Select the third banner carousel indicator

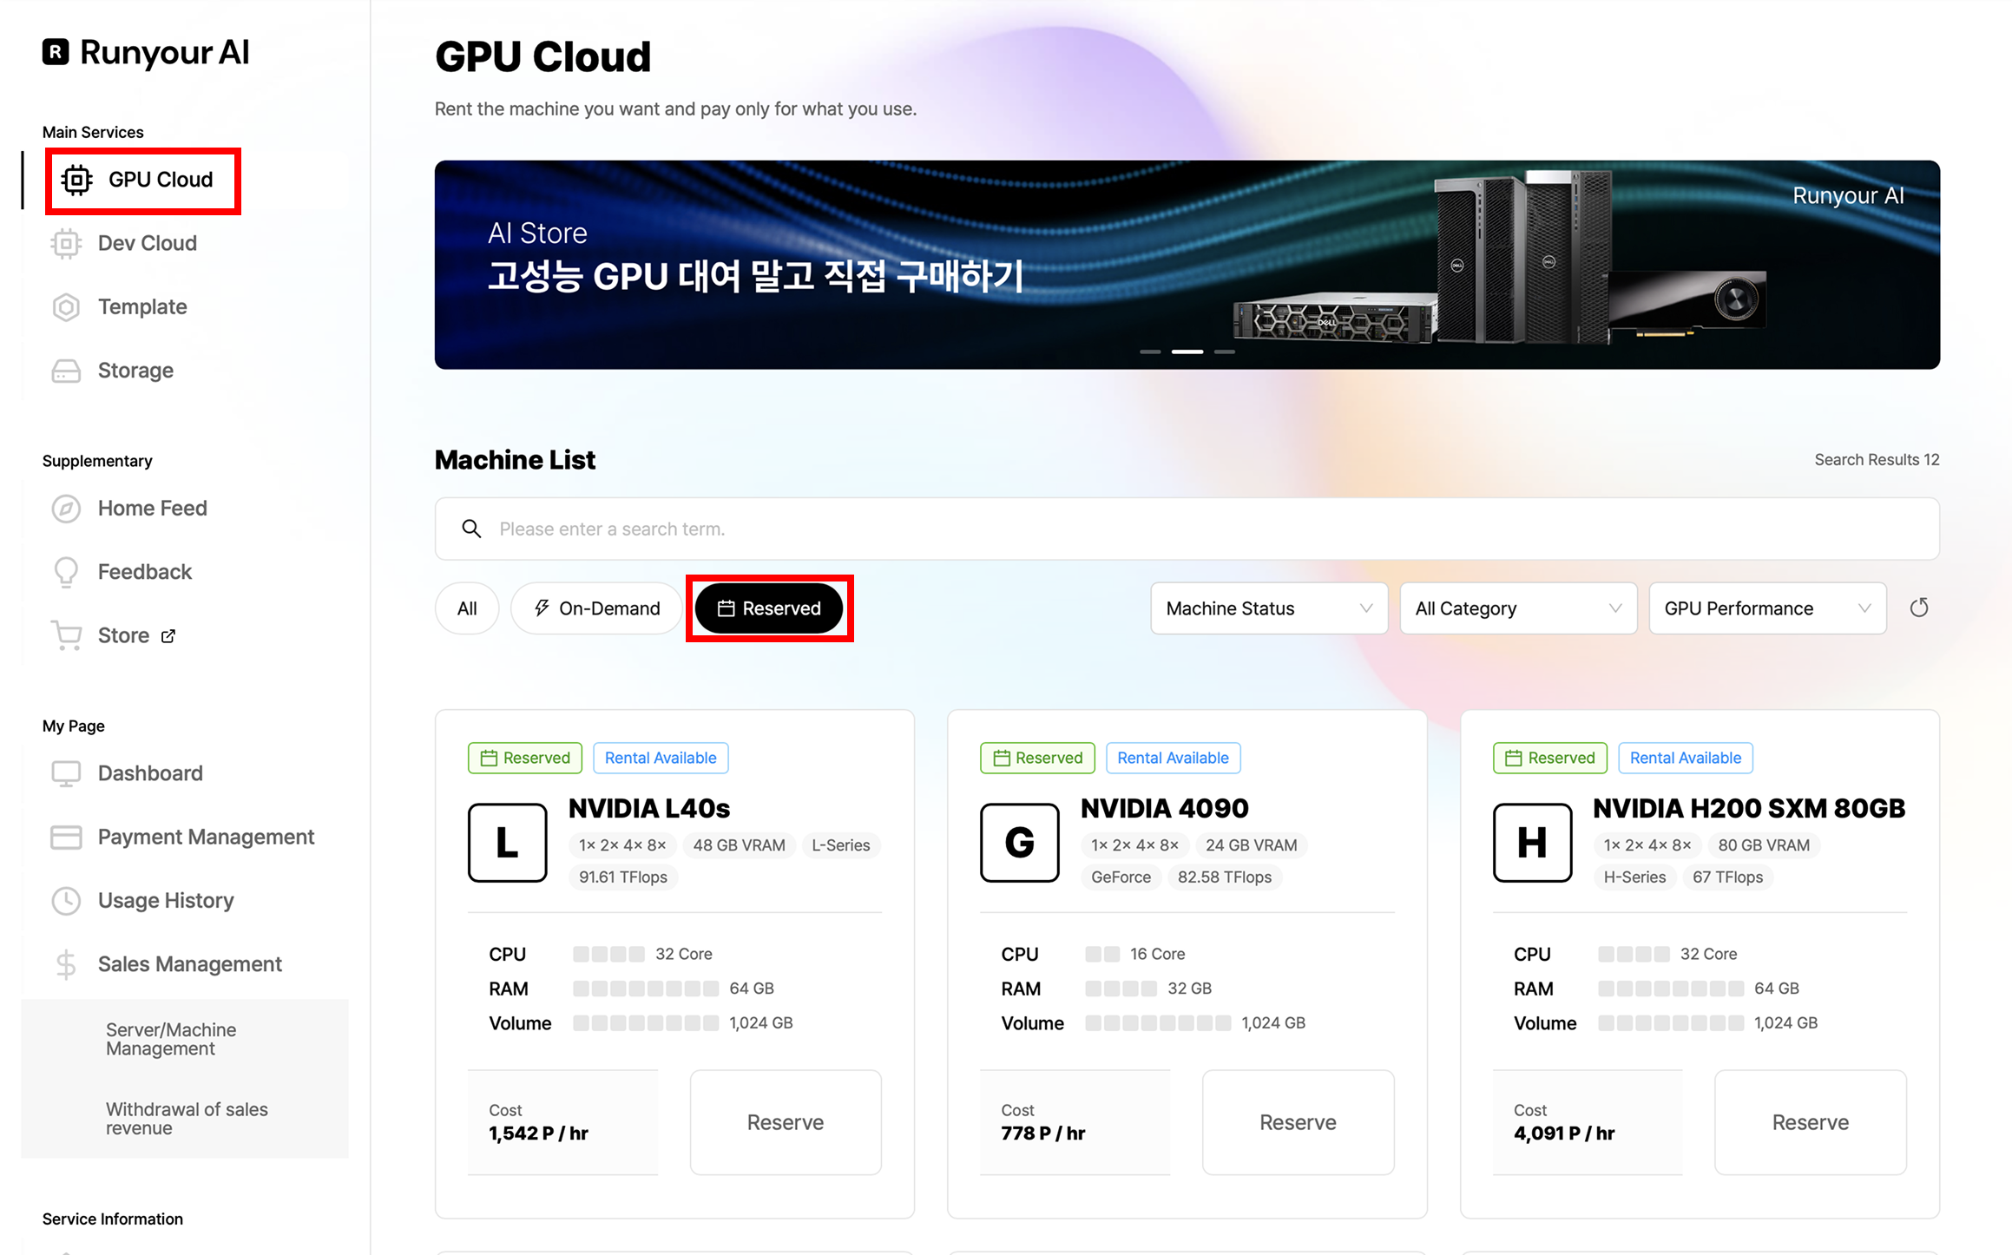coord(1224,352)
